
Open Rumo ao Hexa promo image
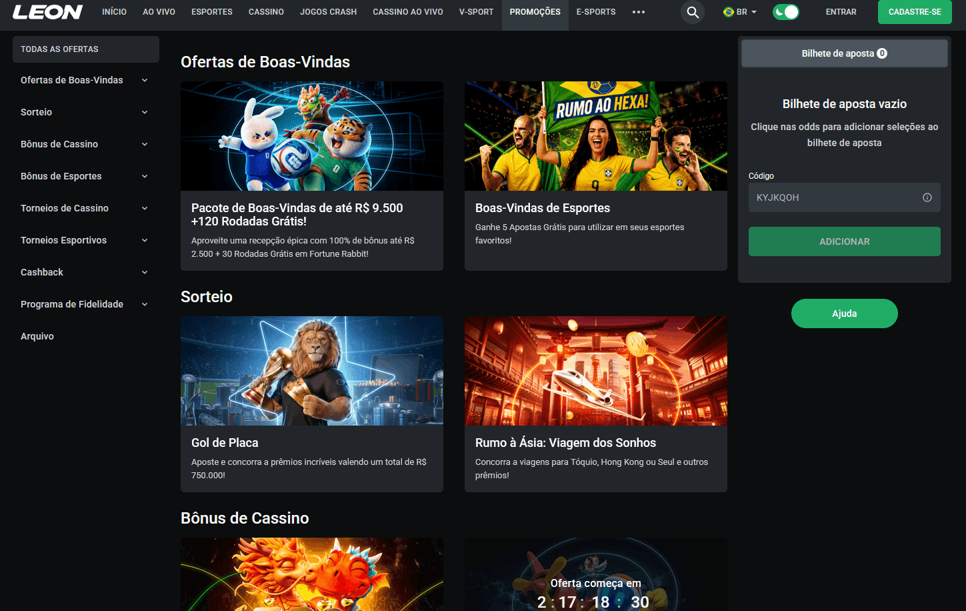pyautogui.click(x=596, y=136)
